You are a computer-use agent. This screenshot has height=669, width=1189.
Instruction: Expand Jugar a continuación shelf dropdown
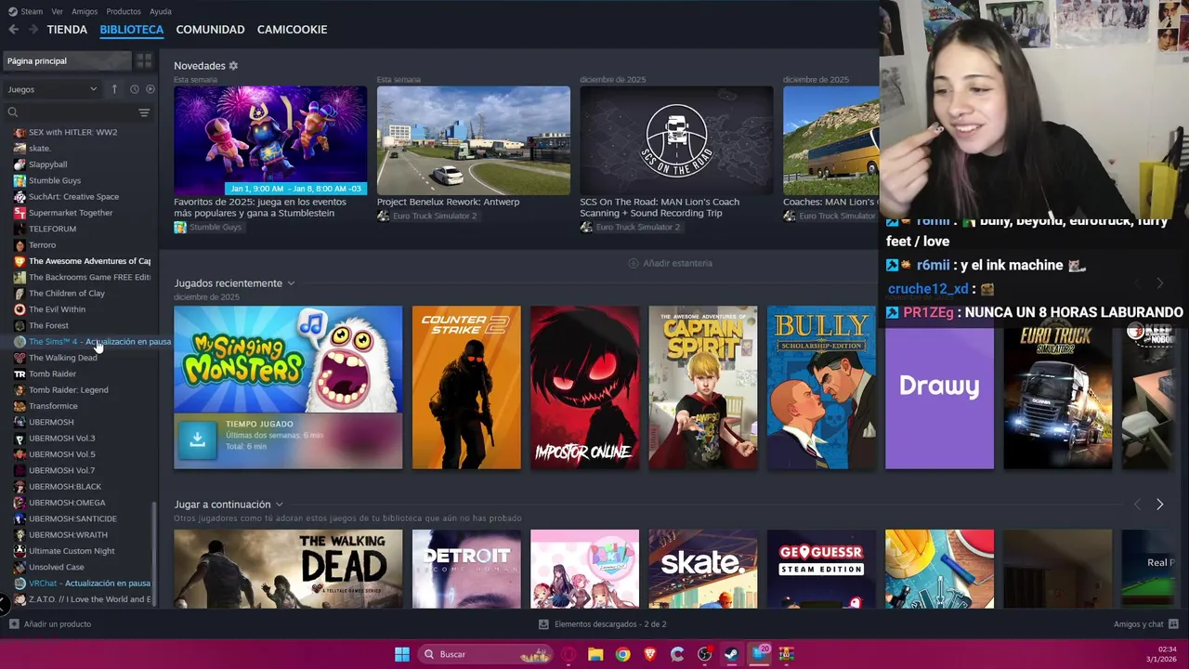[279, 505]
